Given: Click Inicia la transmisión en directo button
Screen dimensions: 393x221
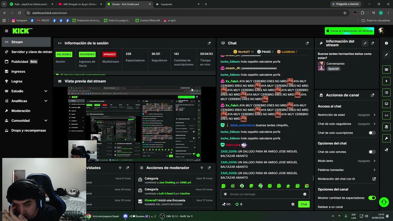Looking at the screenshot, I should 349,31.
